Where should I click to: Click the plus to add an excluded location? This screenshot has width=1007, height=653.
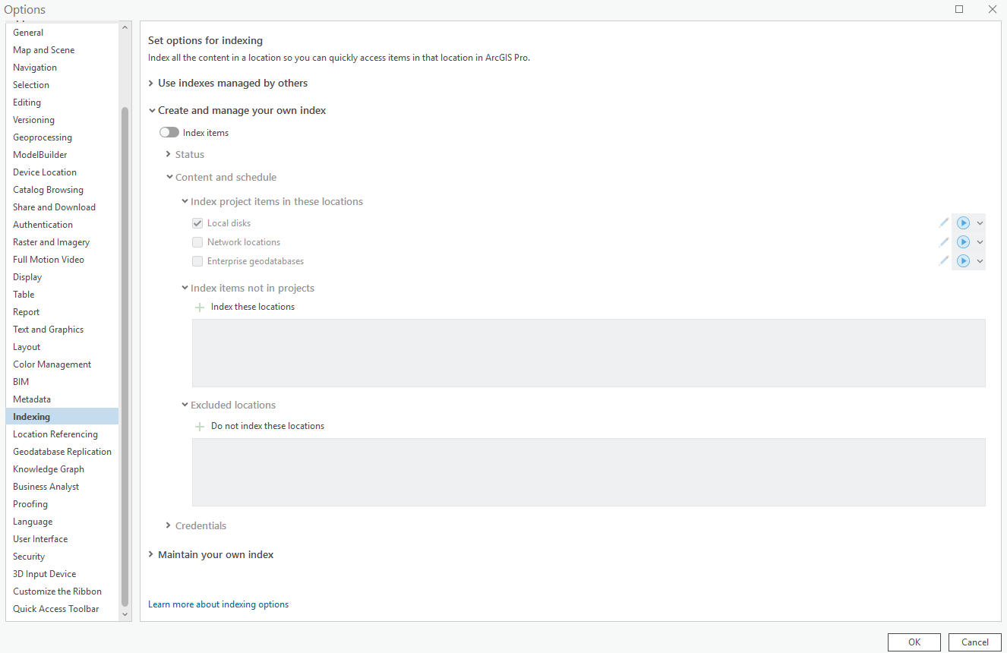tap(199, 426)
